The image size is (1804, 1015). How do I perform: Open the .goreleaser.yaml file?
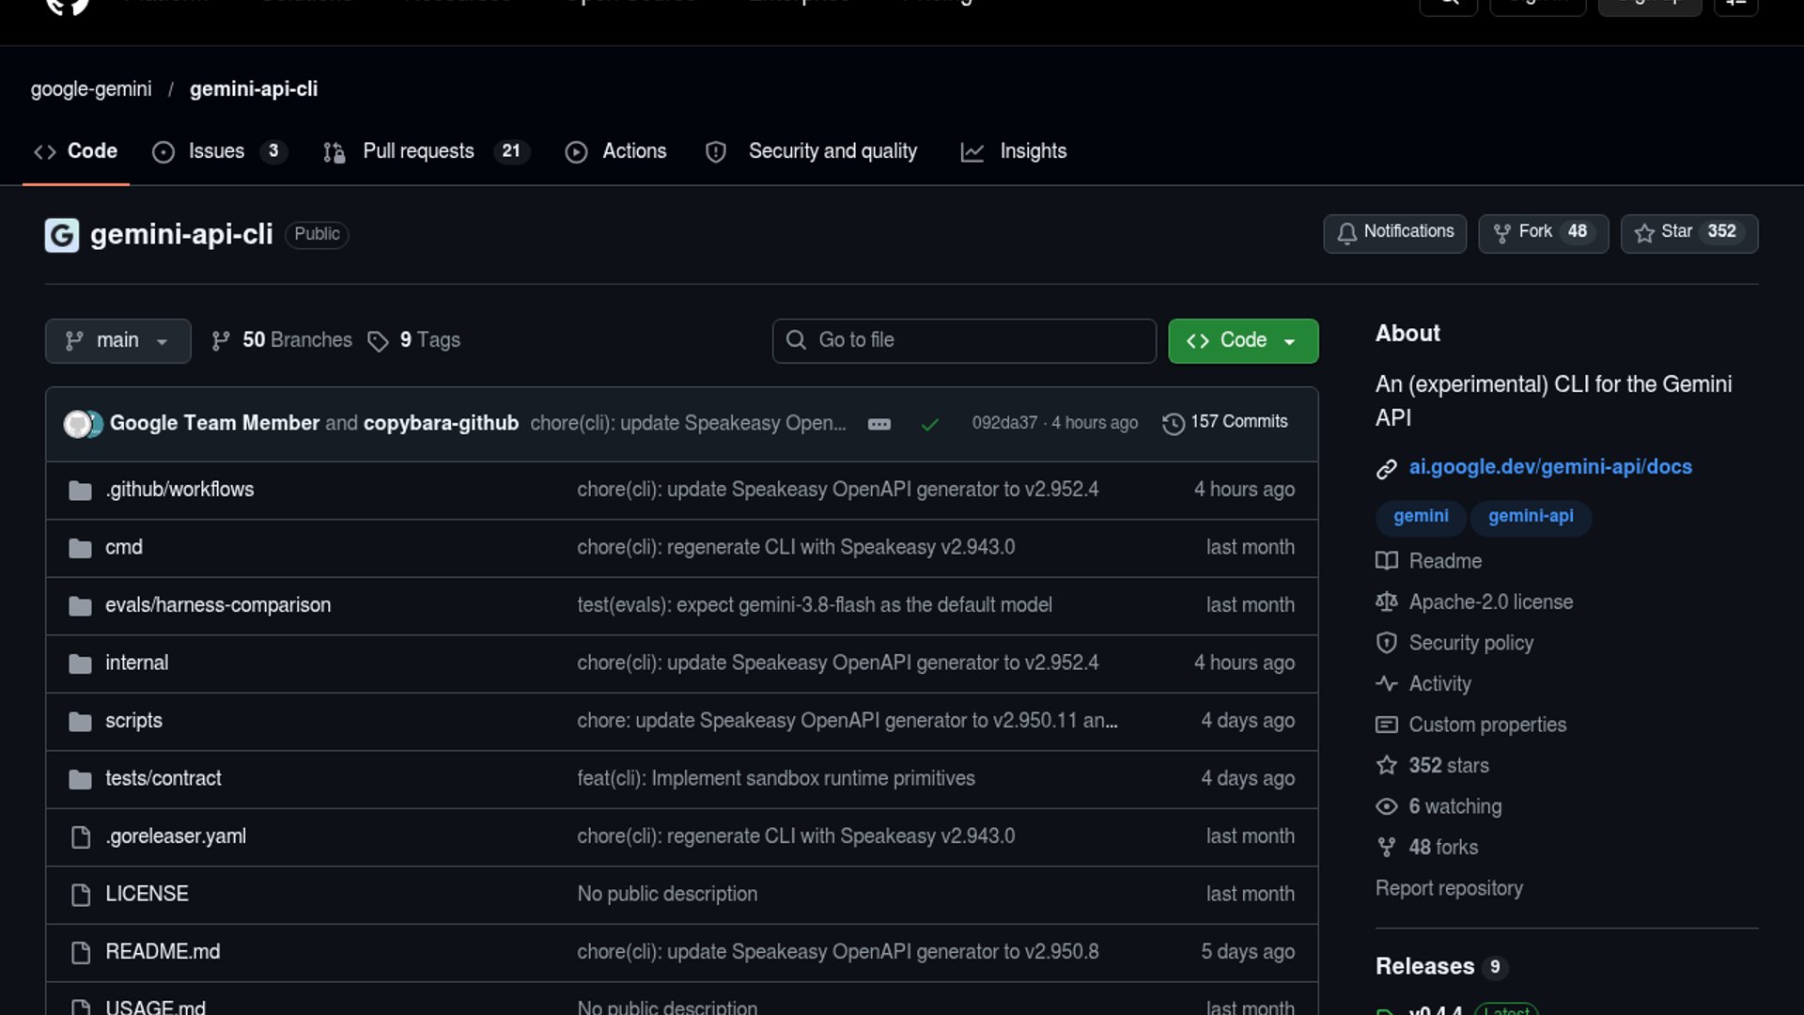click(176, 836)
